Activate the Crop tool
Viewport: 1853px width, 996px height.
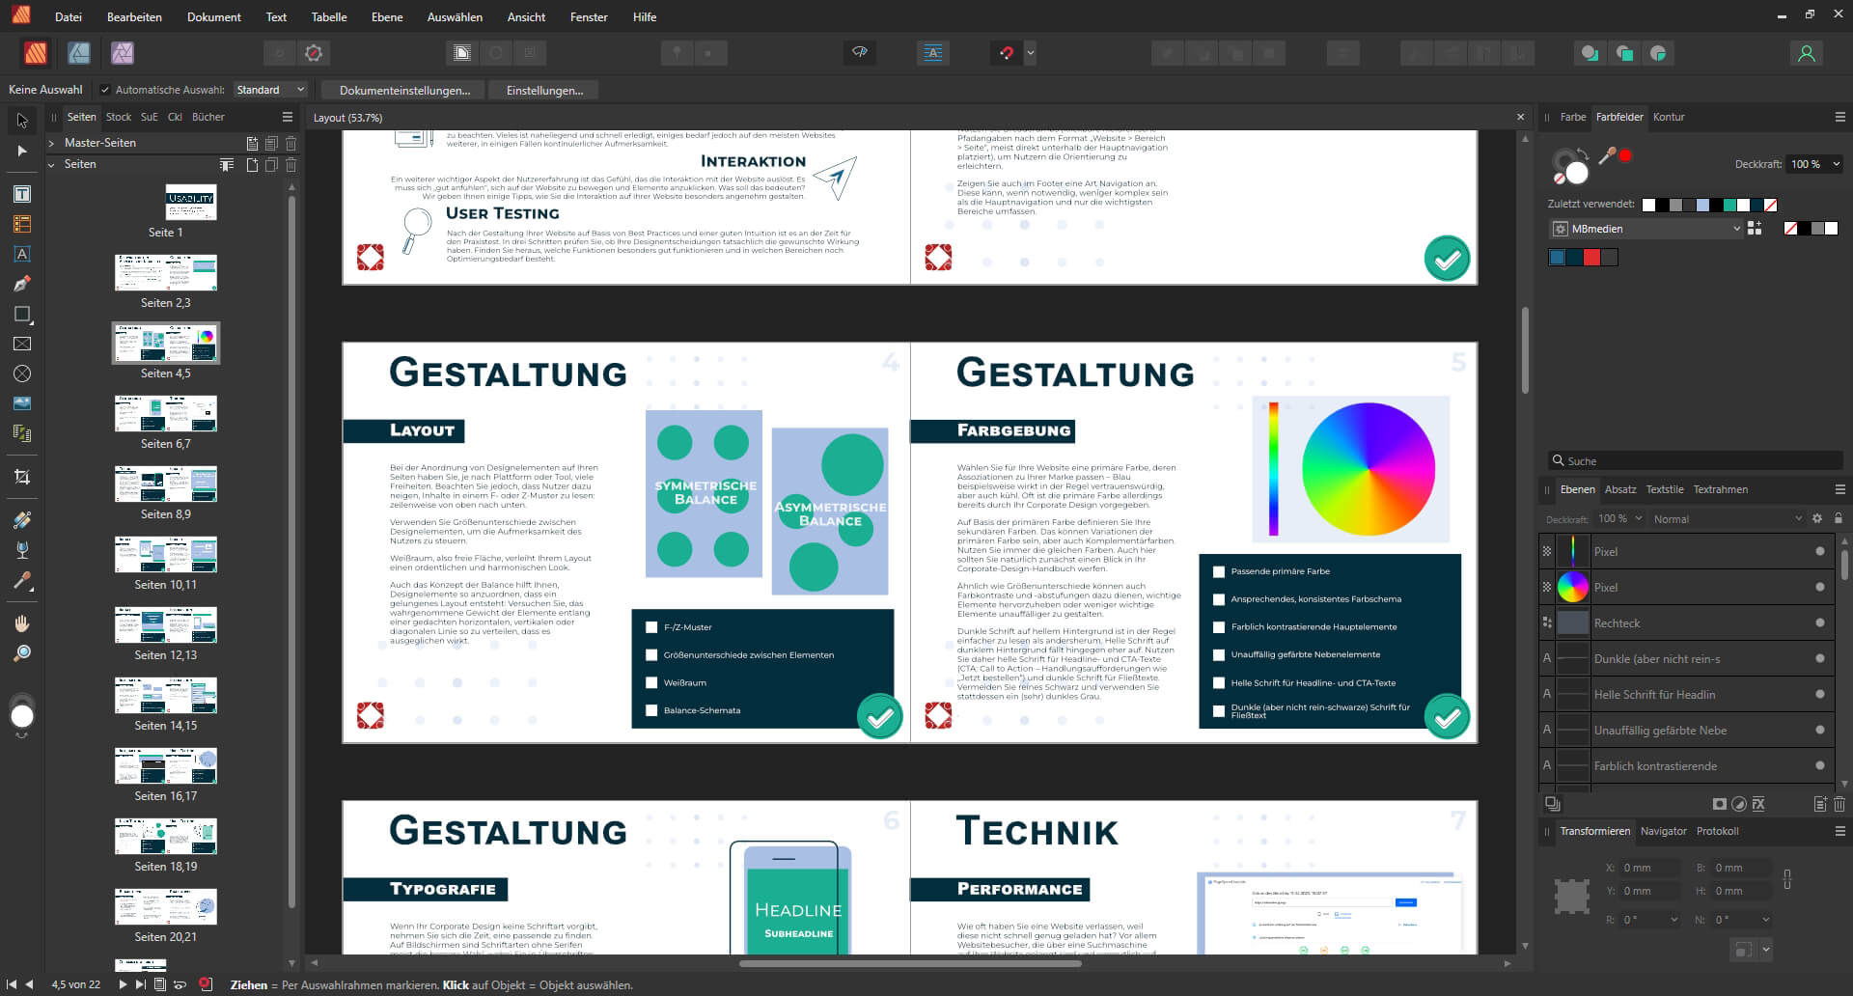pos(22,477)
